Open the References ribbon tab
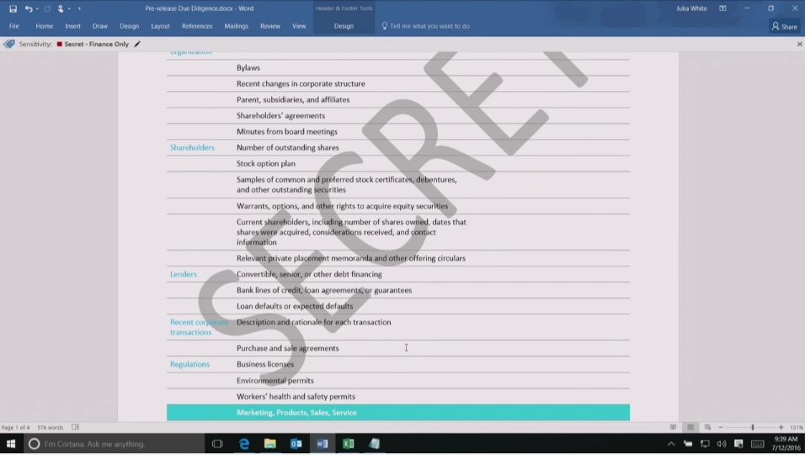This screenshot has height=455, width=805. tap(197, 26)
